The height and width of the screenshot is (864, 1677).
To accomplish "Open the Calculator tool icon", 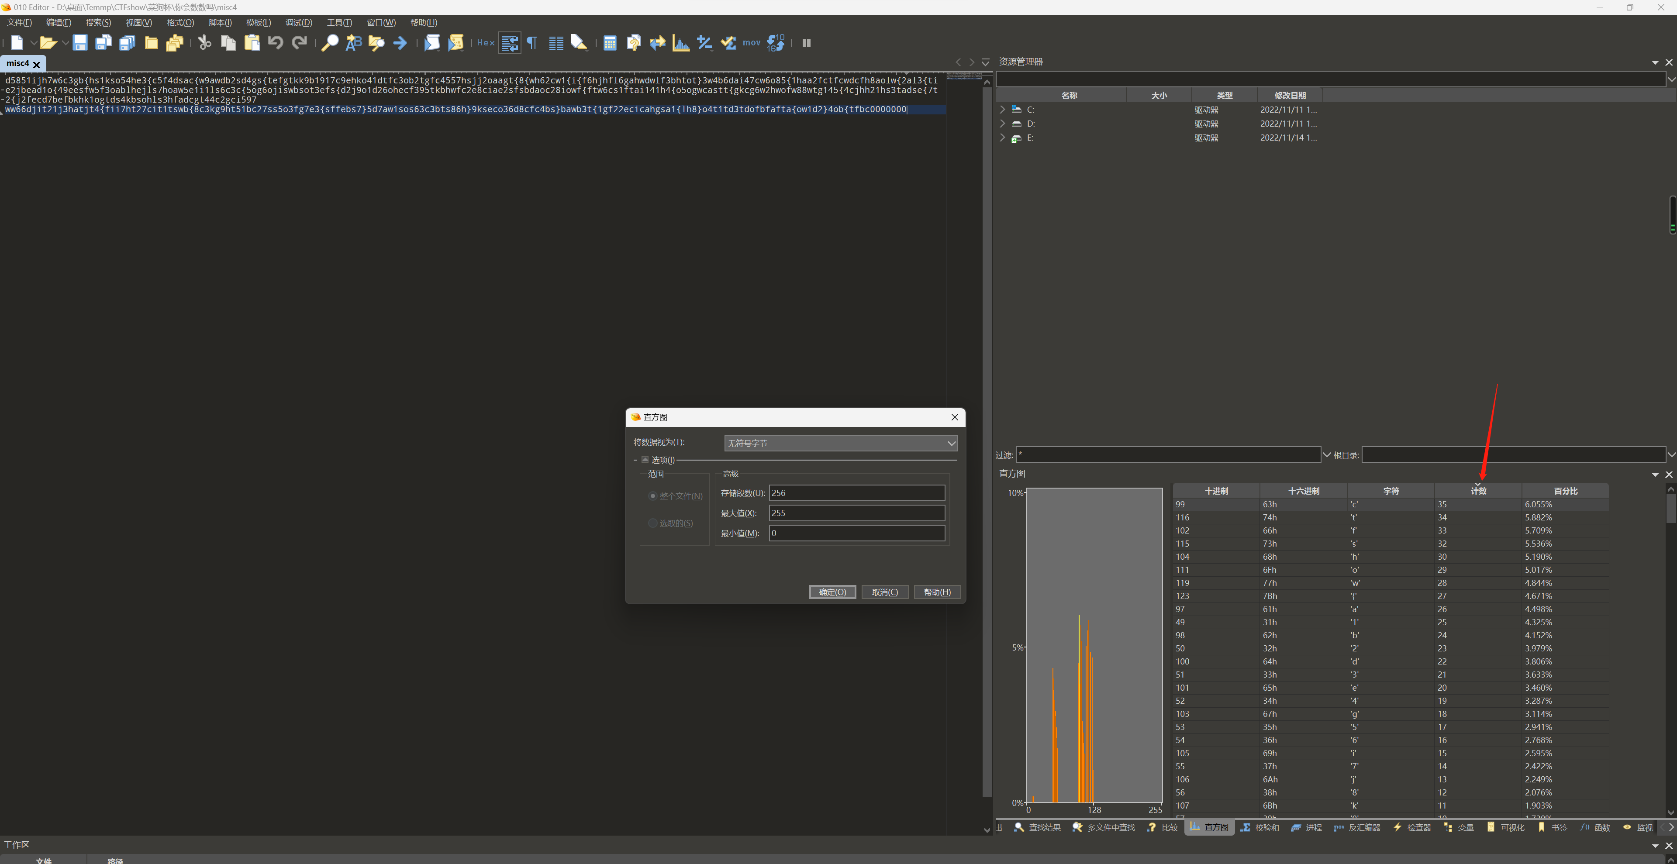I will point(609,43).
